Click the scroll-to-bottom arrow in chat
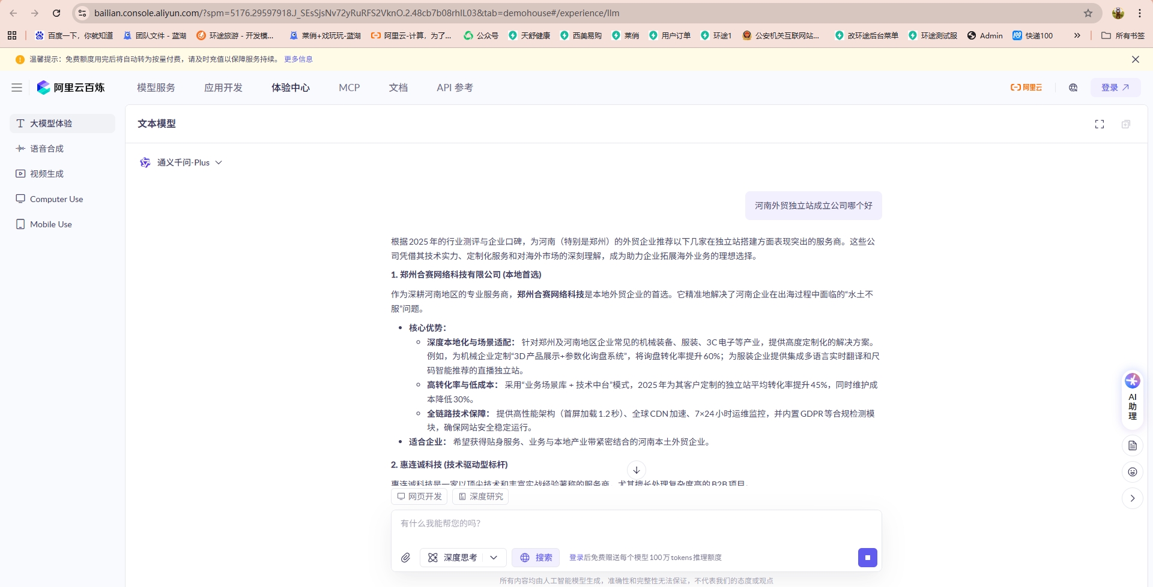Image resolution: width=1153 pixels, height=587 pixels. [636, 470]
